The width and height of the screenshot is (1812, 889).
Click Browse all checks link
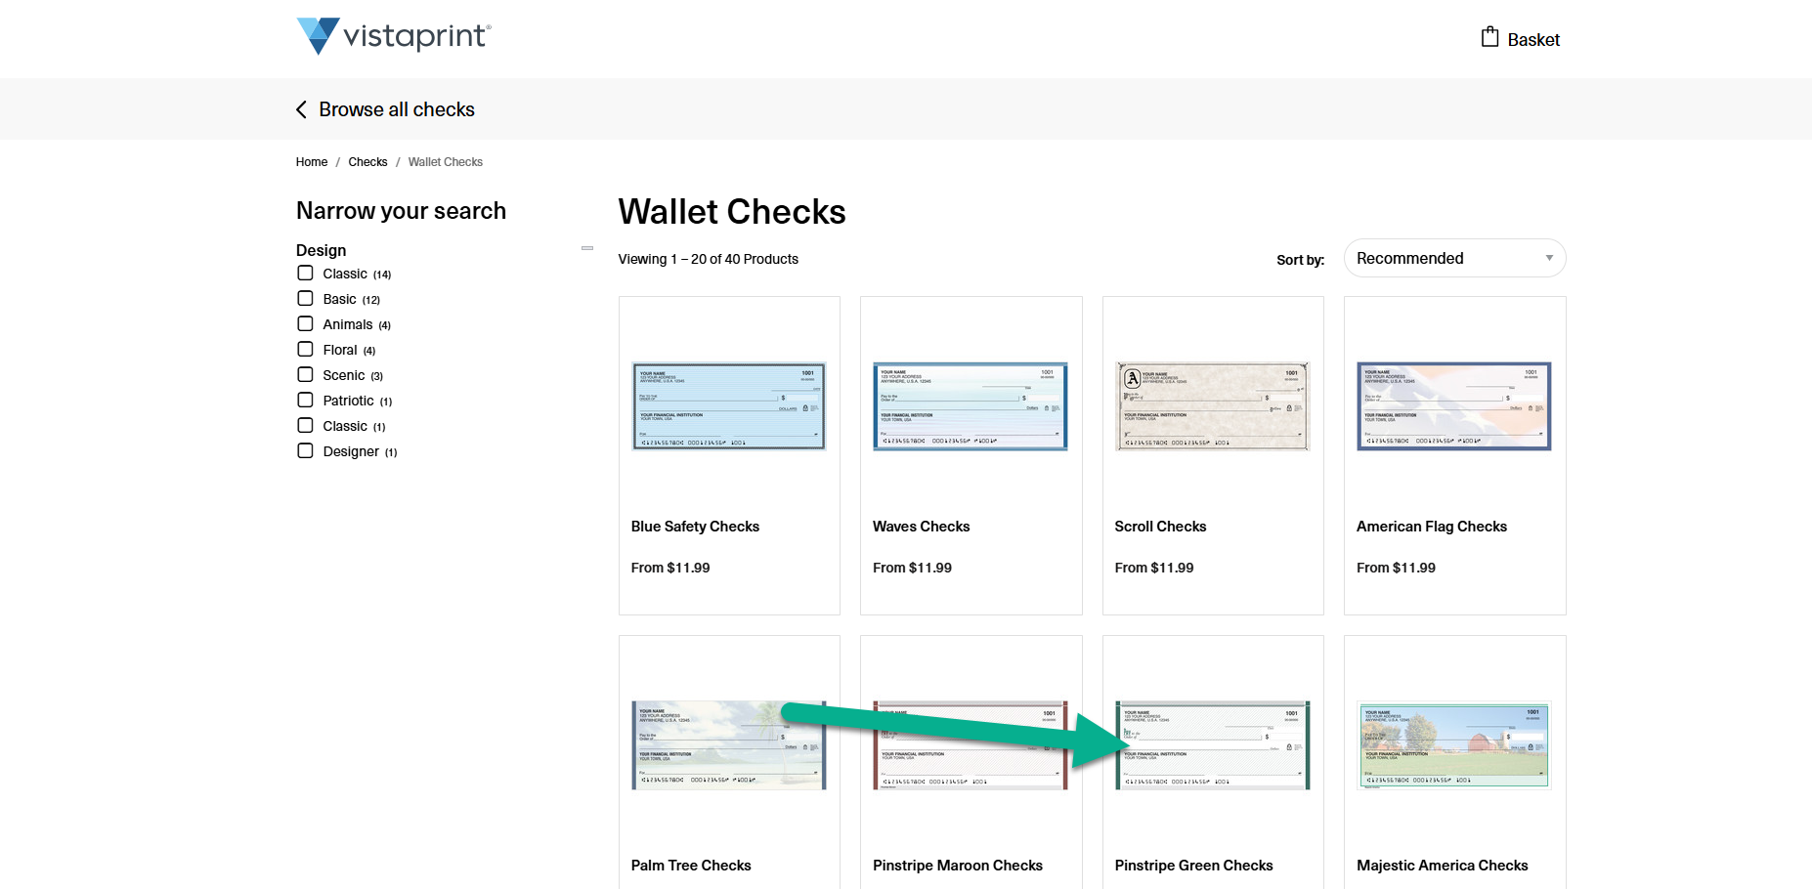pos(397,109)
